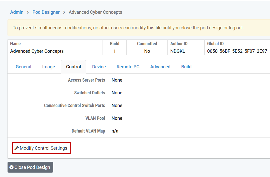270x177 pixels.
Task: Click the Close Pod Design button
Action: (x=30, y=167)
